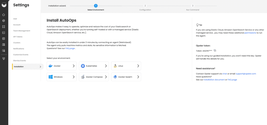267x125 pixels.
Task: Click the Docker Compose icon
Action: click(x=83, y=77)
